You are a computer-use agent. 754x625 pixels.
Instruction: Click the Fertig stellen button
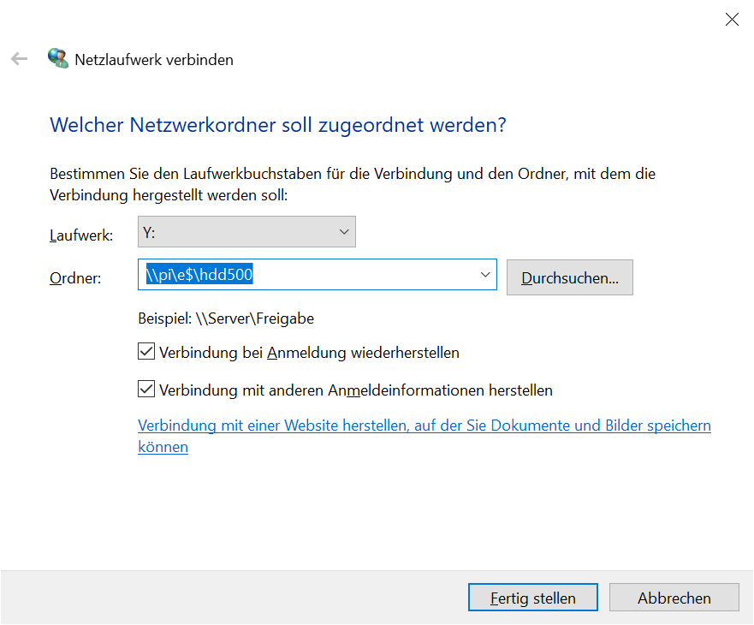coord(533,598)
